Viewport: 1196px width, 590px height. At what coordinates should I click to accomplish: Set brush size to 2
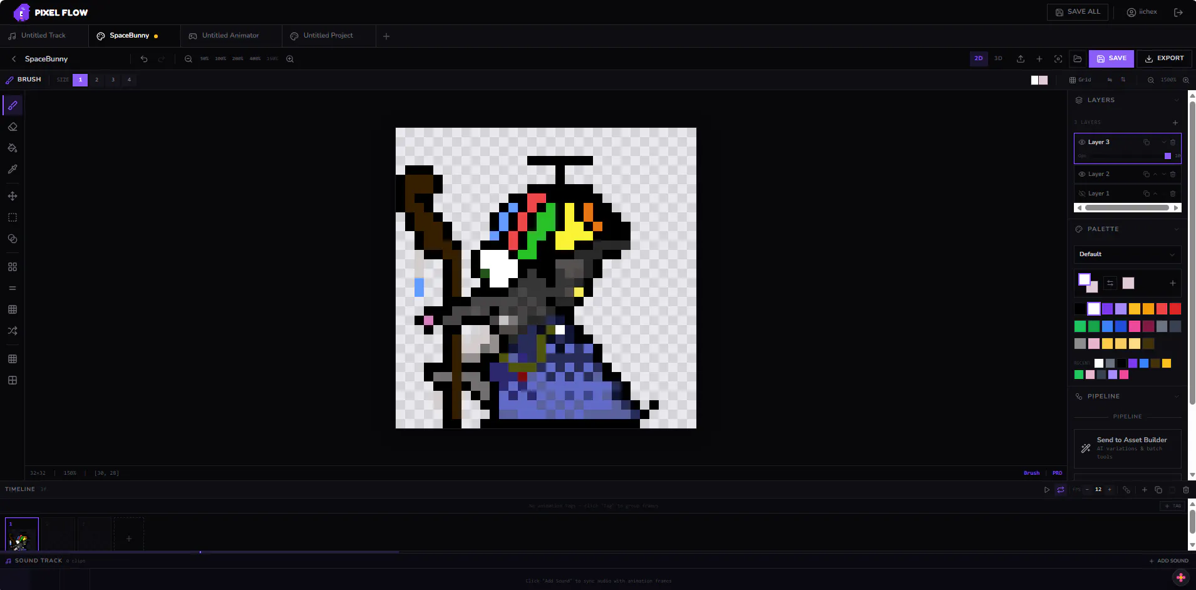(x=96, y=80)
